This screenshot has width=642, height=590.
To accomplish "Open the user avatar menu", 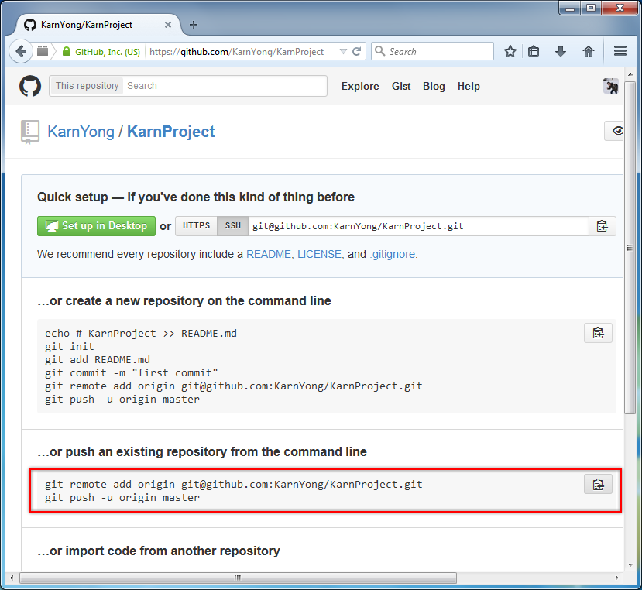I will click(610, 86).
